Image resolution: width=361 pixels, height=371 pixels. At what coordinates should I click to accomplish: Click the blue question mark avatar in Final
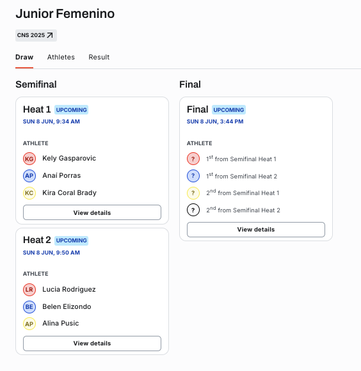[193, 176]
